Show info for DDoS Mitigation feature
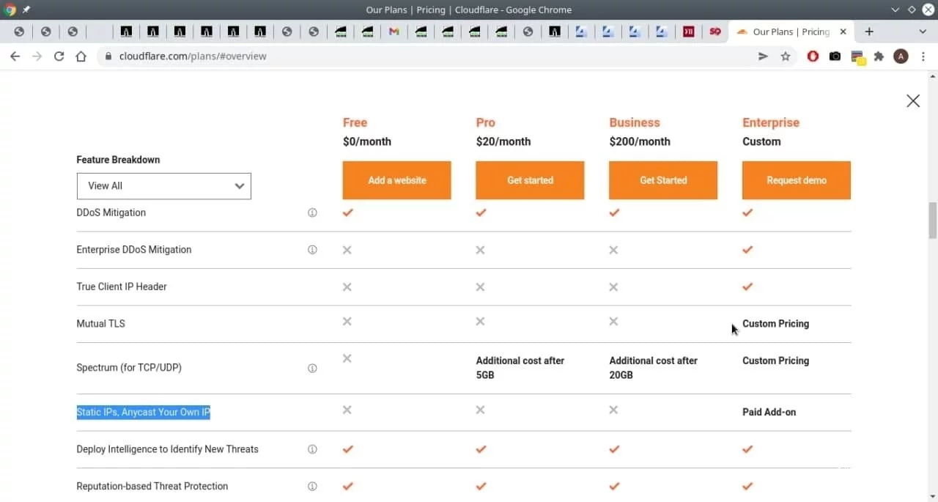The width and height of the screenshot is (938, 502). (x=312, y=213)
